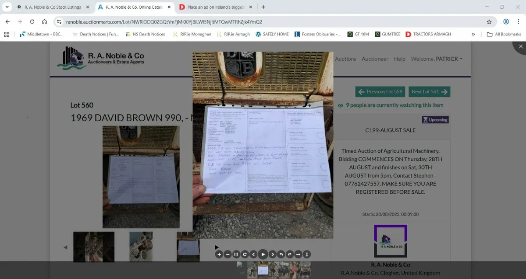Reset the image viewer with the refresh icon
The image size is (526, 279).
(244, 254)
